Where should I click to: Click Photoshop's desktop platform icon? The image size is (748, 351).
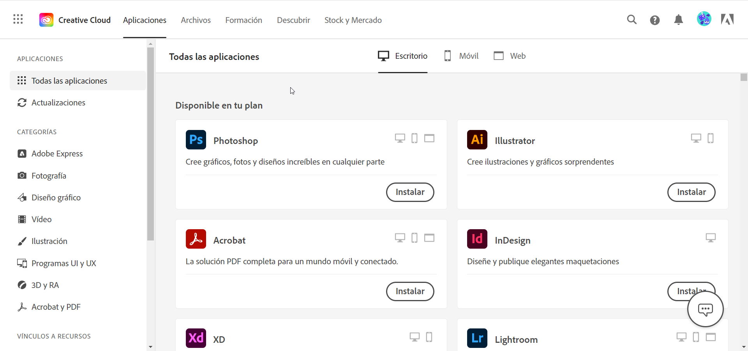(x=400, y=138)
